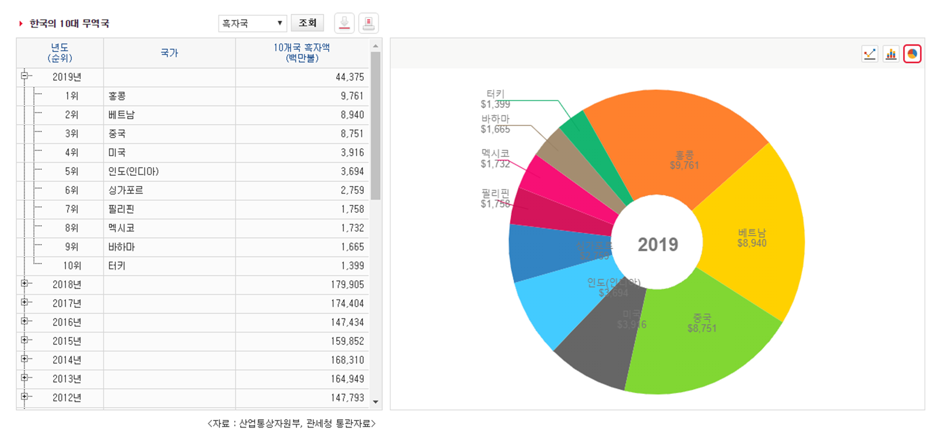Open the 흑자국 dropdown
Viewport: 945px width, 430px height.
pyautogui.click(x=252, y=23)
